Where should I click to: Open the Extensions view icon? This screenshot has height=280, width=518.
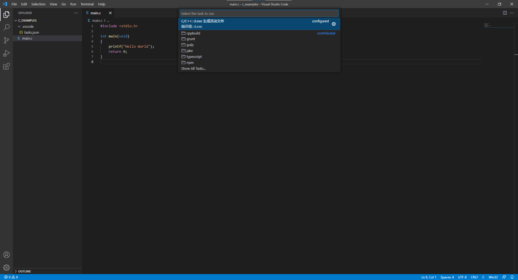pyautogui.click(x=6, y=66)
